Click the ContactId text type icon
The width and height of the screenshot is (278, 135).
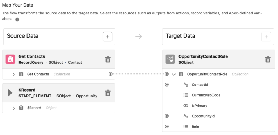tap(185, 84)
